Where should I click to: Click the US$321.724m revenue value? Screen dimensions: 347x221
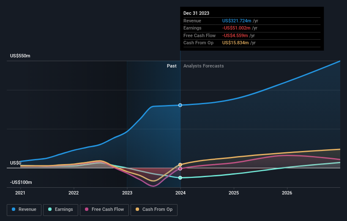point(237,21)
